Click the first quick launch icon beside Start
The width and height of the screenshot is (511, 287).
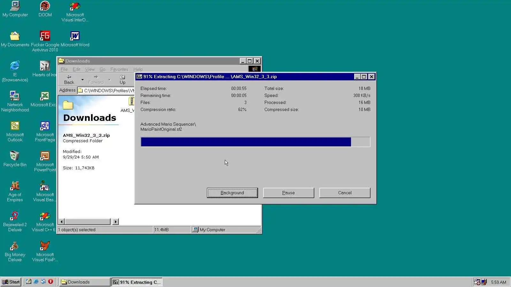pyautogui.click(x=29, y=282)
